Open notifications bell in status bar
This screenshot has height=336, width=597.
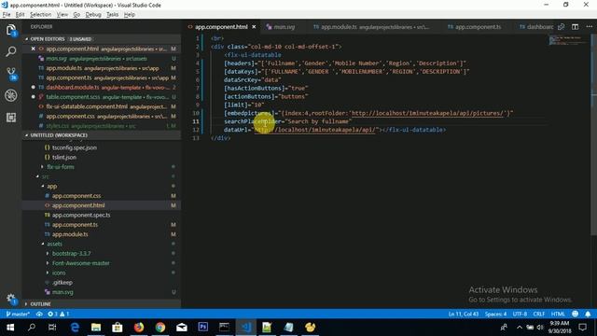(x=588, y=314)
